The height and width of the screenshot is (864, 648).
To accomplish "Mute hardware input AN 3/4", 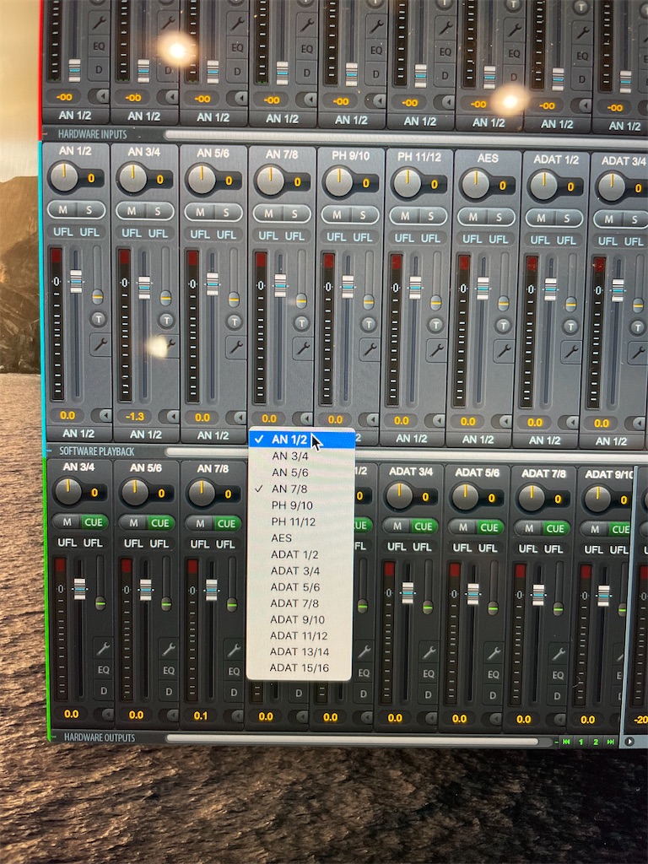I will 132,211.
